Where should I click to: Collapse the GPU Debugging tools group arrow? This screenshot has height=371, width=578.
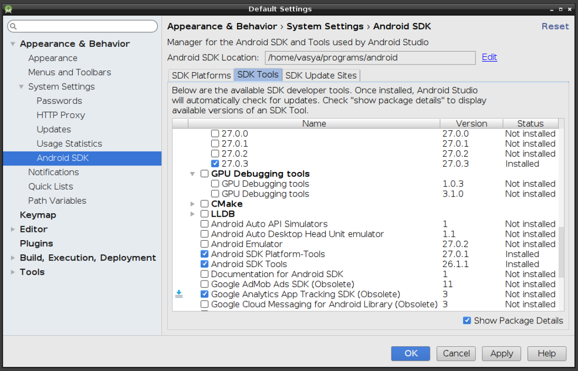click(192, 174)
